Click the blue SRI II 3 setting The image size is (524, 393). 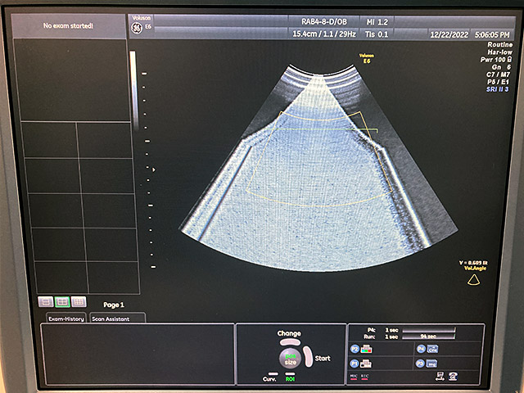498,89
